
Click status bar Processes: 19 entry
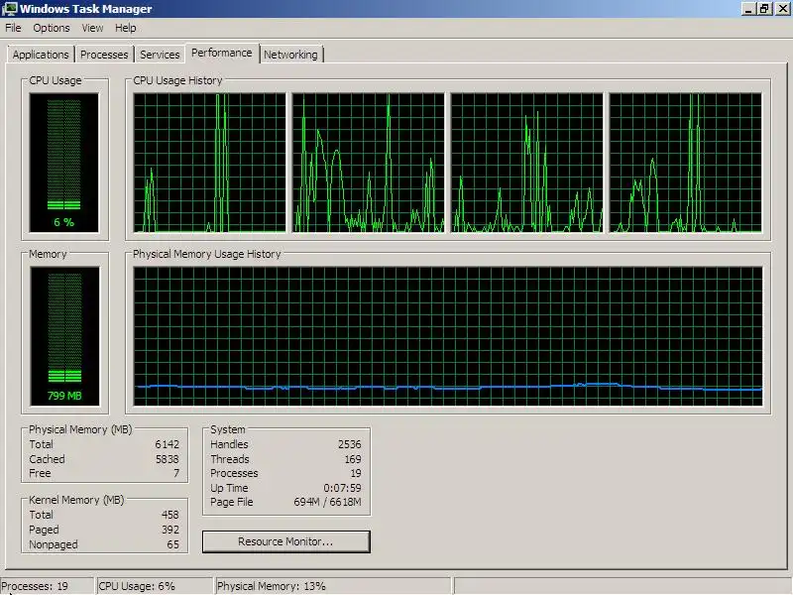pyautogui.click(x=47, y=586)
